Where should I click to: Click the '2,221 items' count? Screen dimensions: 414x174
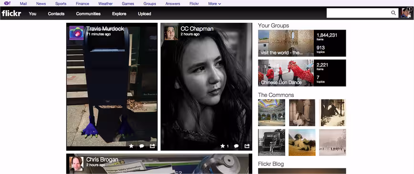coord(322,66)
